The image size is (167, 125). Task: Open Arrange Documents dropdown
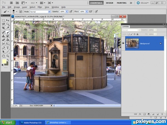[43, 3]
